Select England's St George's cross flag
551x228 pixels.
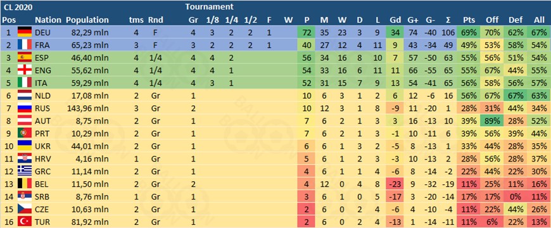click(x=25, y=70)
